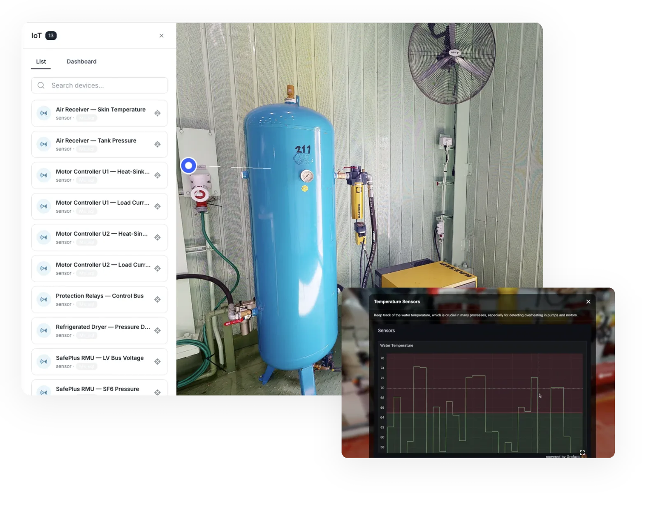Select SafePlus RMU — SF6 Pressure entry
The image size is (658, 509).
click(x=100, y=388)
